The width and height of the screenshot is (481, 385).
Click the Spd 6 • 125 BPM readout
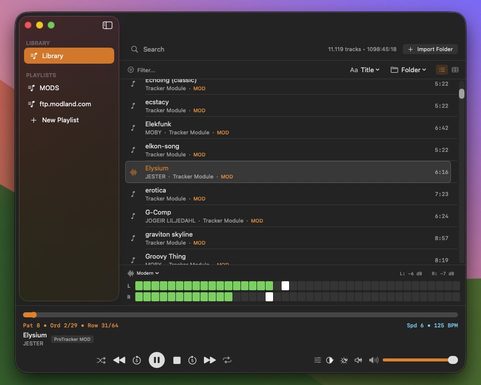(x=432, y=325)
